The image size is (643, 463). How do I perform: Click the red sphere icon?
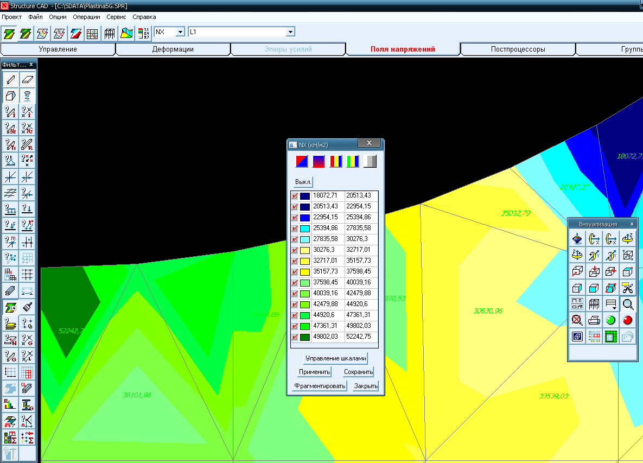pyautogui.click(x=627, y=320)
